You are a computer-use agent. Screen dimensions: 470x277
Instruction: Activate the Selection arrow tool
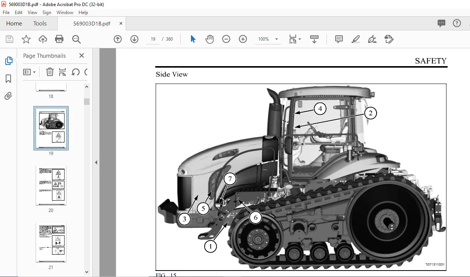click(193, 39)
